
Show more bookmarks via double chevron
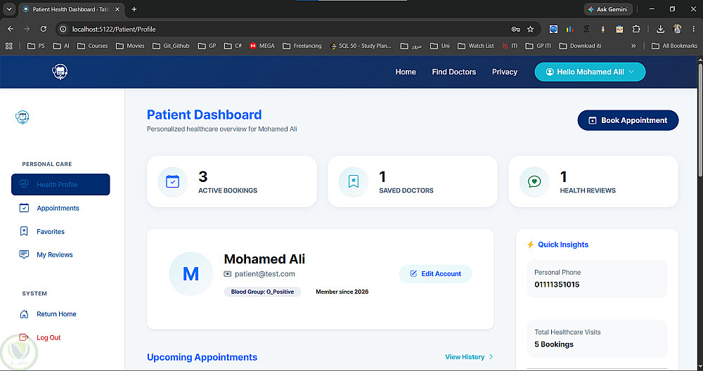coord(633,46)
